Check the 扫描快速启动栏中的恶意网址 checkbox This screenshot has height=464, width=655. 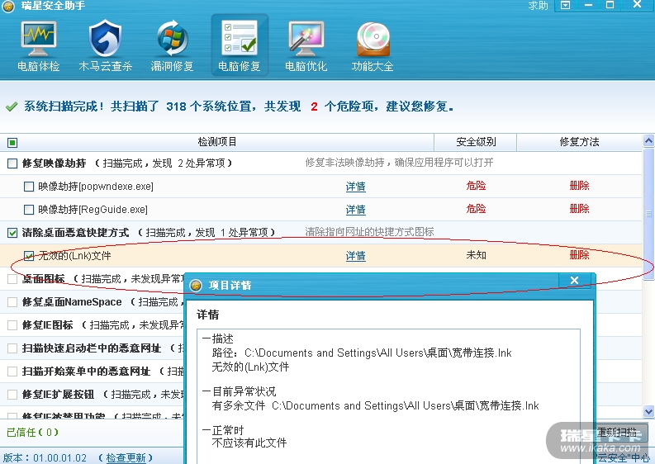[12, 348]
